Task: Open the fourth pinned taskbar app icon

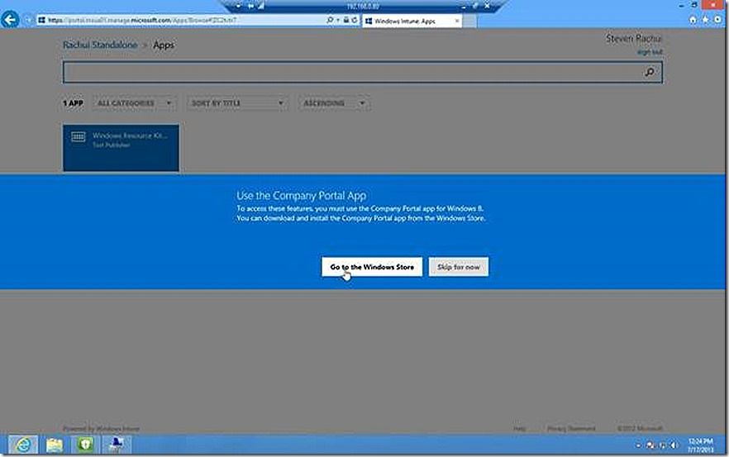Action: (116, 445)
